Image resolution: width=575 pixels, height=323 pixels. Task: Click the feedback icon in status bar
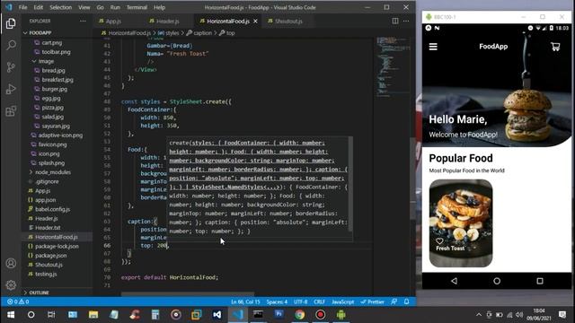[394, 301]
